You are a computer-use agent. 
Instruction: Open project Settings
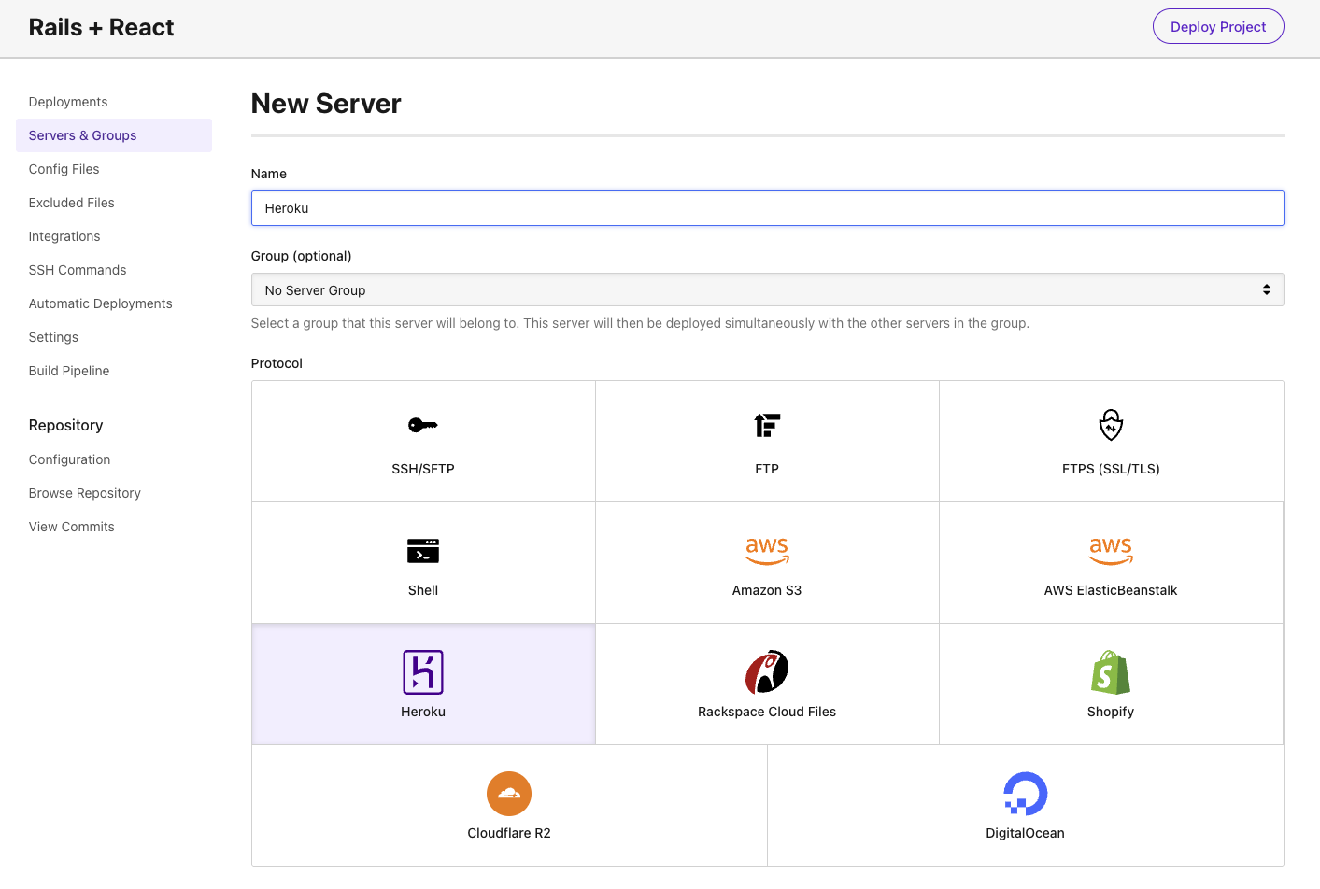tap(53, 337)
